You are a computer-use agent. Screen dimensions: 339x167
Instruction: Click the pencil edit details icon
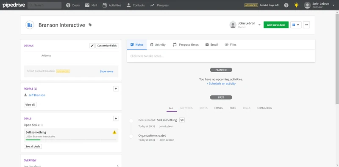click(x=92, y=46)
